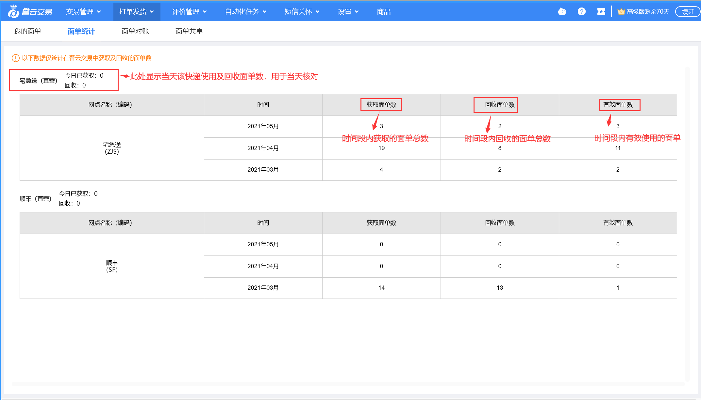The height and width of the screenshot is (400, 701).
Task: Click the 普云交易 logo
Action: point(30,12)
